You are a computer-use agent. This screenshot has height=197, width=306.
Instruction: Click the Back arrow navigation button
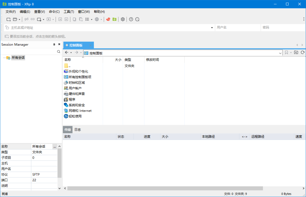pos(67,52)
